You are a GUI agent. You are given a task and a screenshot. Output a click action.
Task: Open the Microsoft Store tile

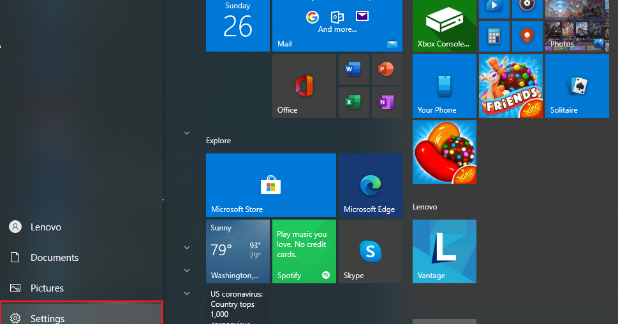271,185
